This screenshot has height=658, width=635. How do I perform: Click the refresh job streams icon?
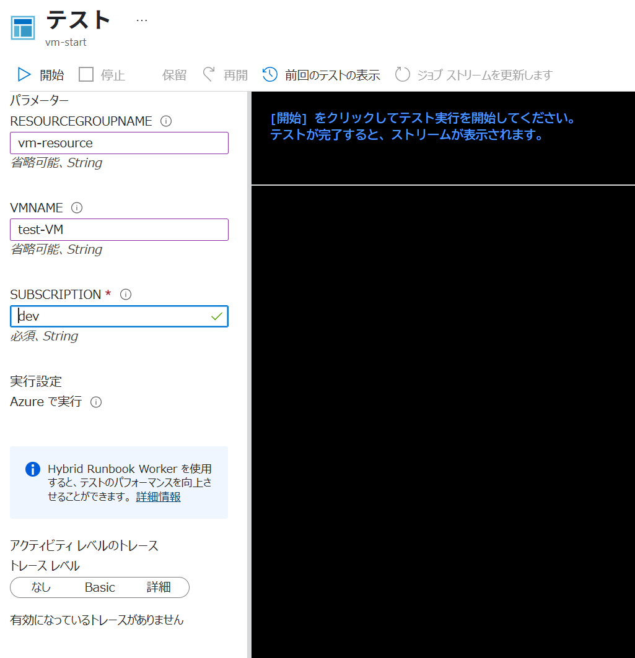click(x=402, y=74)
